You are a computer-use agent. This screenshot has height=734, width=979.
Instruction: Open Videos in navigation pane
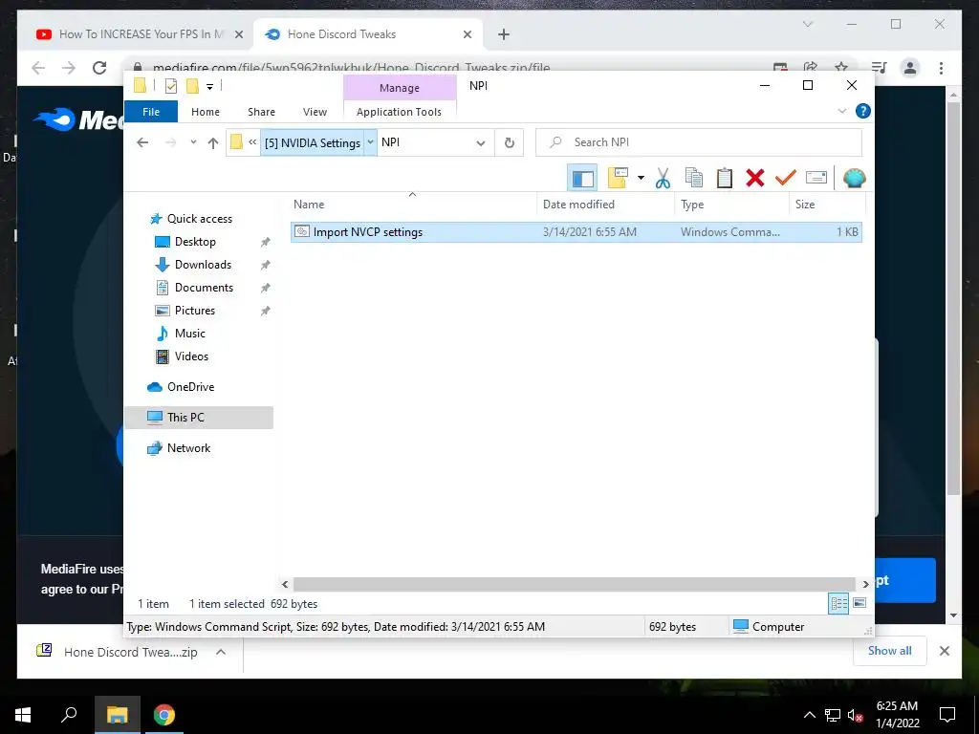pyautogui.click(x=191, y=356)
